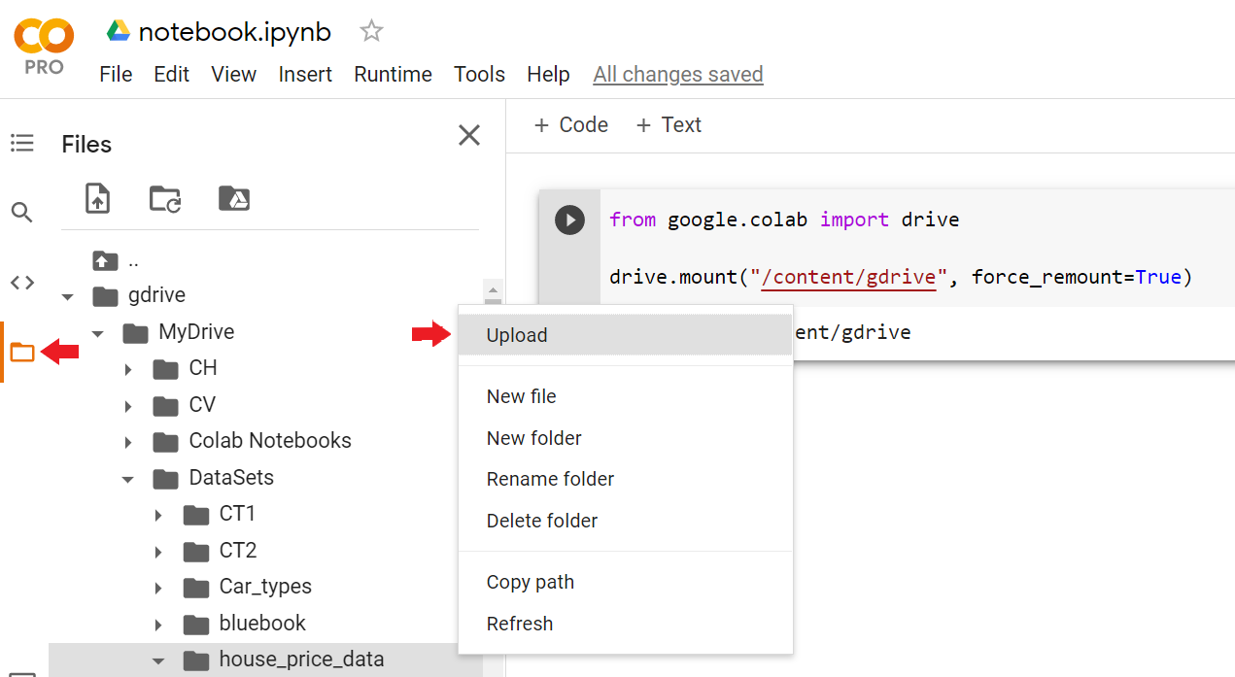Click the Mount Drive icon

coord(234,198)
